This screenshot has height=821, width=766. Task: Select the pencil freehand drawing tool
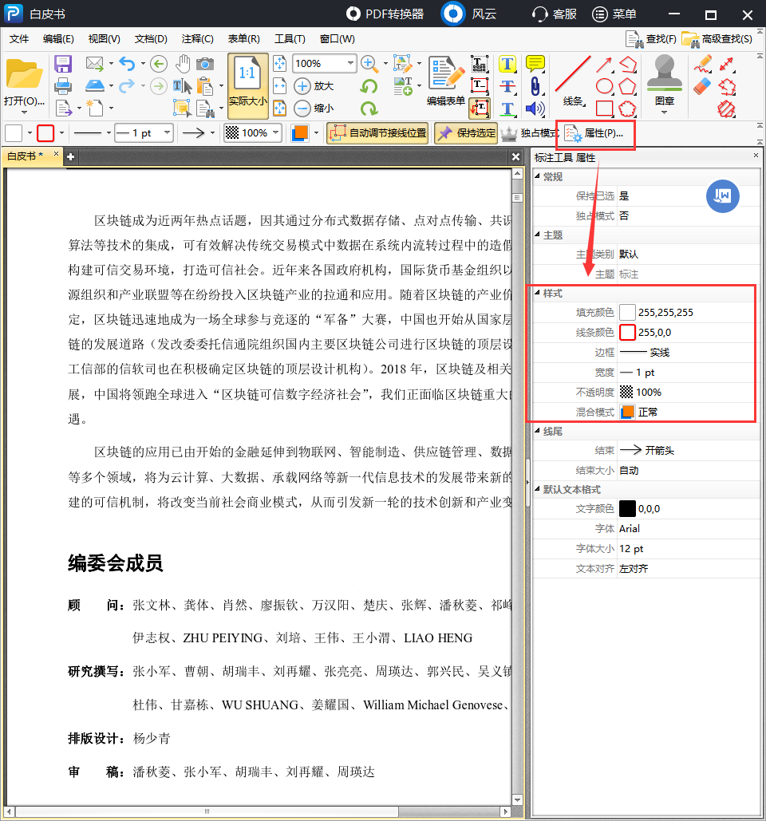702,64
